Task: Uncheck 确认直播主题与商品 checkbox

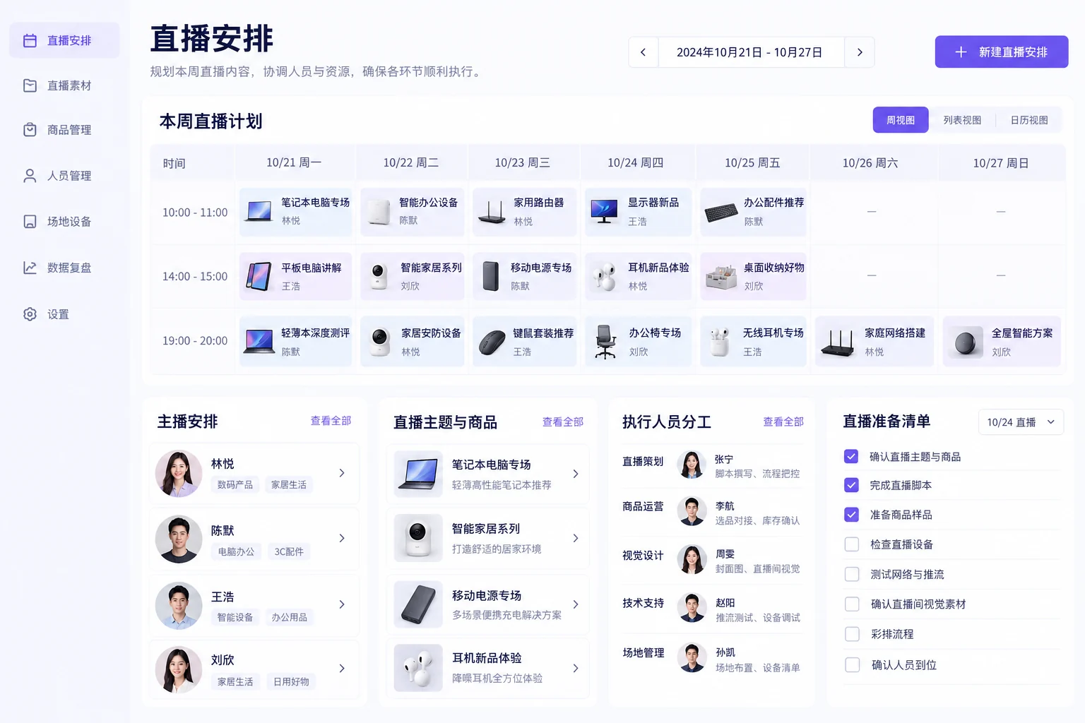Action: tap(851, 457)
